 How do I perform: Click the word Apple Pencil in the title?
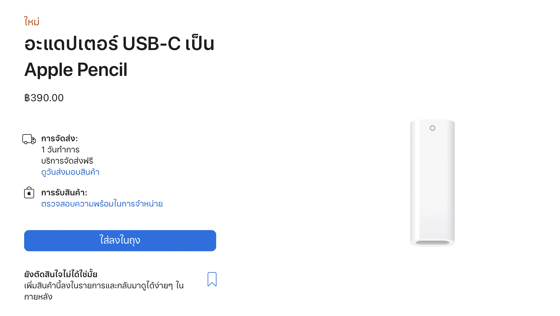coord(76,70)
